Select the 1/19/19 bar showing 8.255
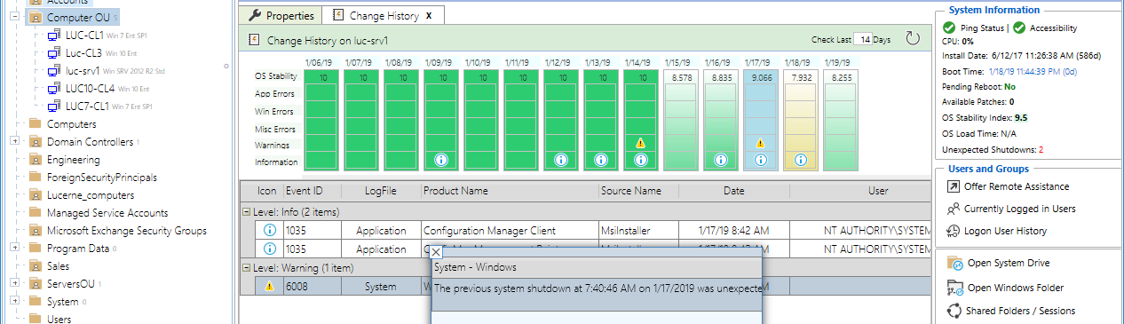1124x324 pixels. (840, 122)
